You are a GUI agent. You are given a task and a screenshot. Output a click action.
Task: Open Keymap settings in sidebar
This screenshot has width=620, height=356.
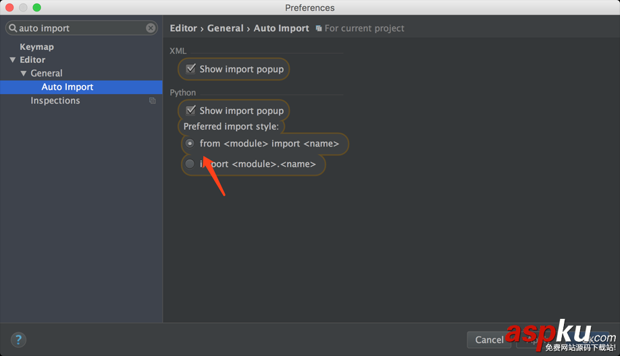(x=36, y=47)
